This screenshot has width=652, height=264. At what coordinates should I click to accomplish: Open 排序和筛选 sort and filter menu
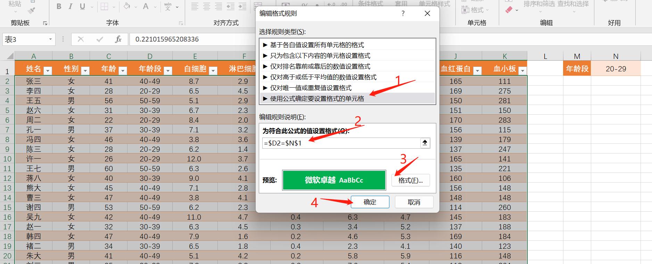click(539, 4)
